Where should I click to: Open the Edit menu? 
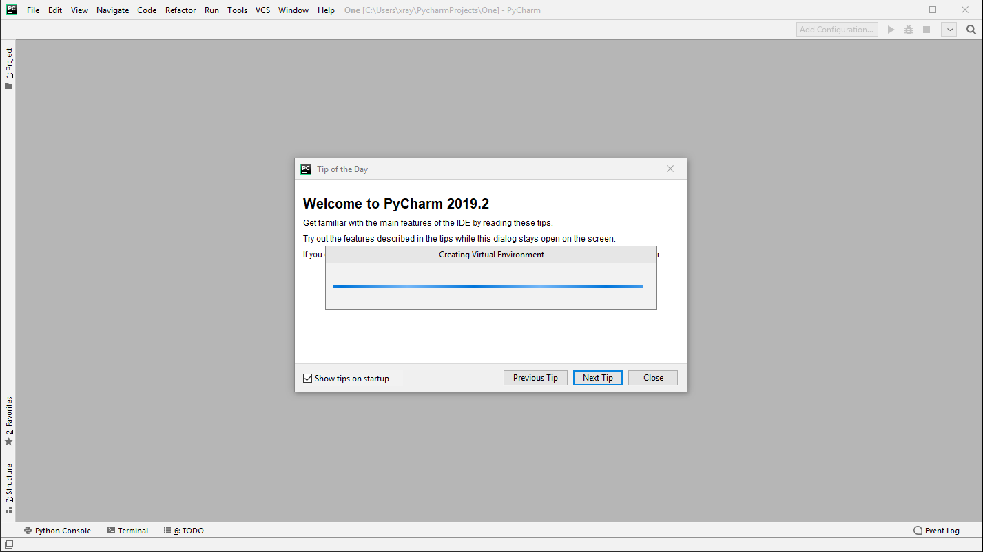[x=55, y=10]
